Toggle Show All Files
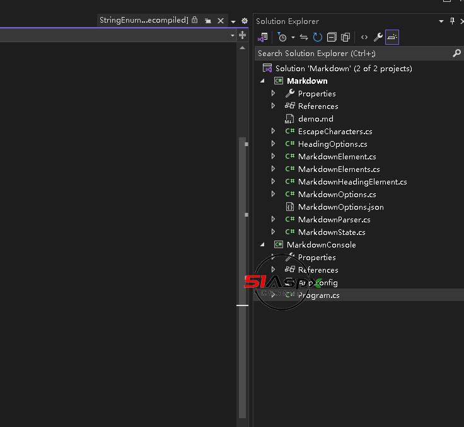This screenshot has width=464, height=427. [345, 37]
